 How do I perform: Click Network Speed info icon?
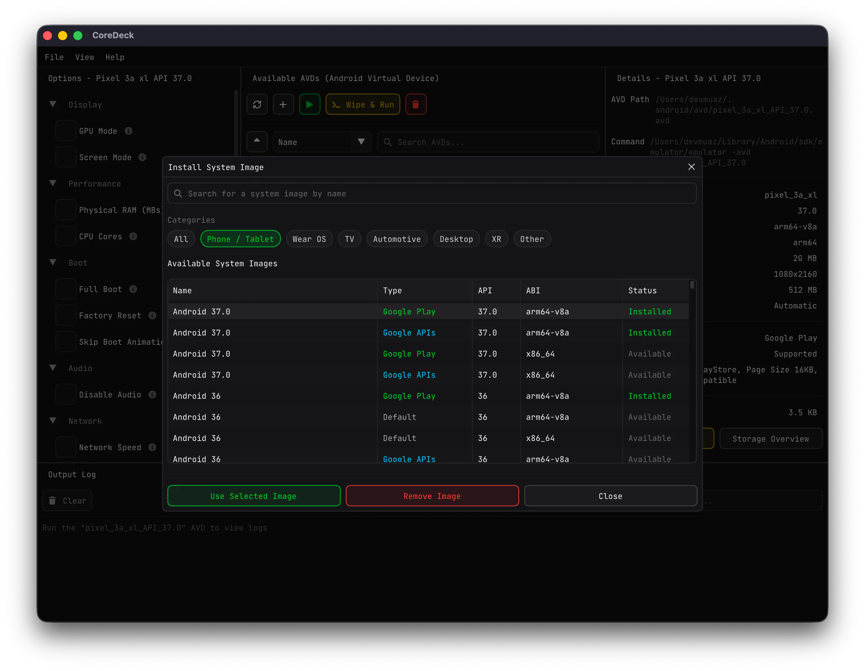pyautogui.click(x=153, y=447)
